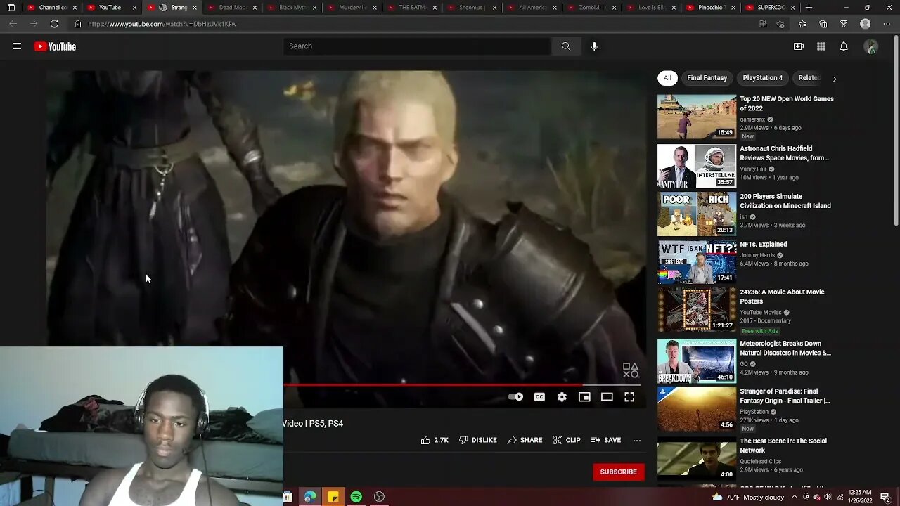
Task: Open the notifications bell
Action: pos(844,46)
